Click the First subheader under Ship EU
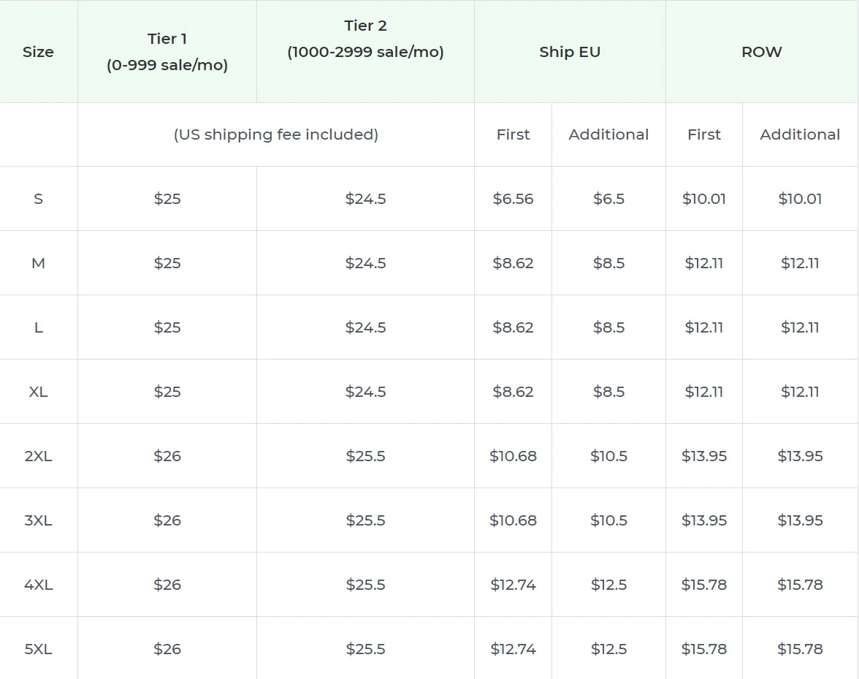 [x=513, y=134]
